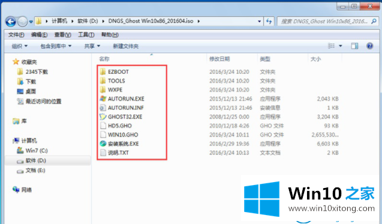The height and width of the screenshot is (224, 382).
Task: Expand the 包含到库中 dropdown
Action: [x=56, y=46]
